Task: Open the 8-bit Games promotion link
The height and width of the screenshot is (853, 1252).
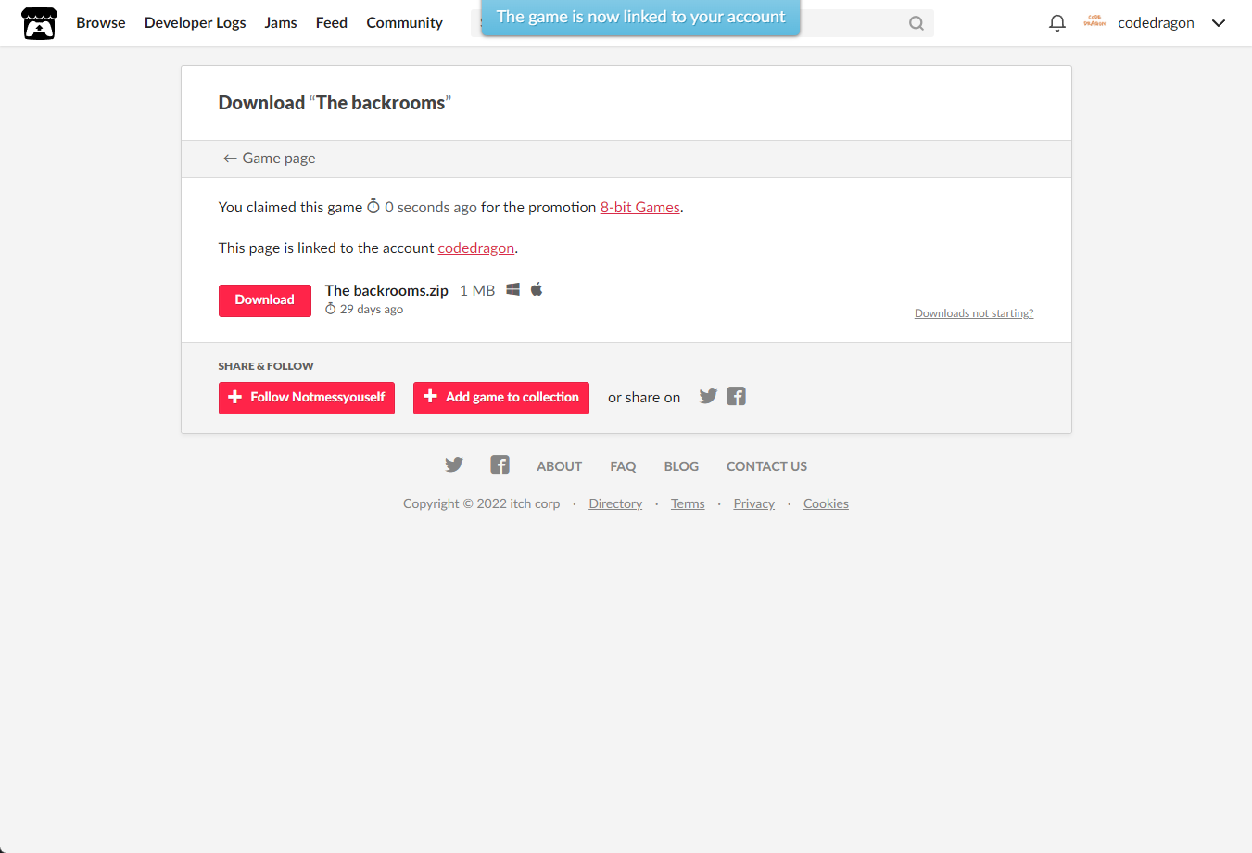Action: pos(639,208)
